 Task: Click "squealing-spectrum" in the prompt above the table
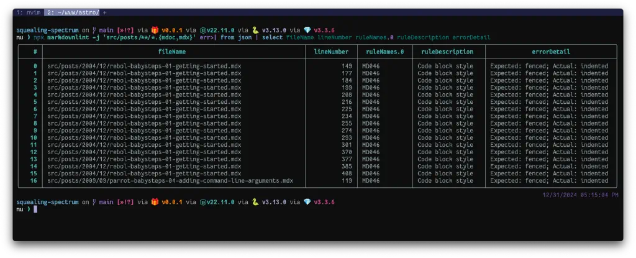[x=47, y=30]
